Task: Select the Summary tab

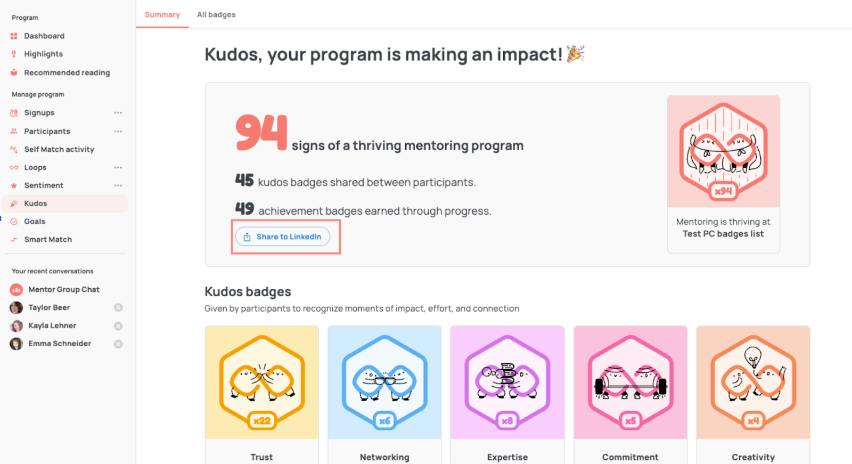Action: coord(162,14)
